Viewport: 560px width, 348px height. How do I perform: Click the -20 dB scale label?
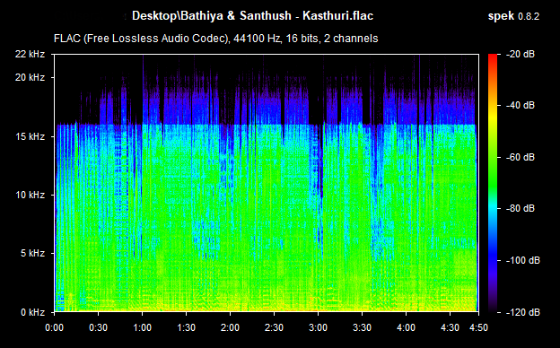(x=521, y=54)
